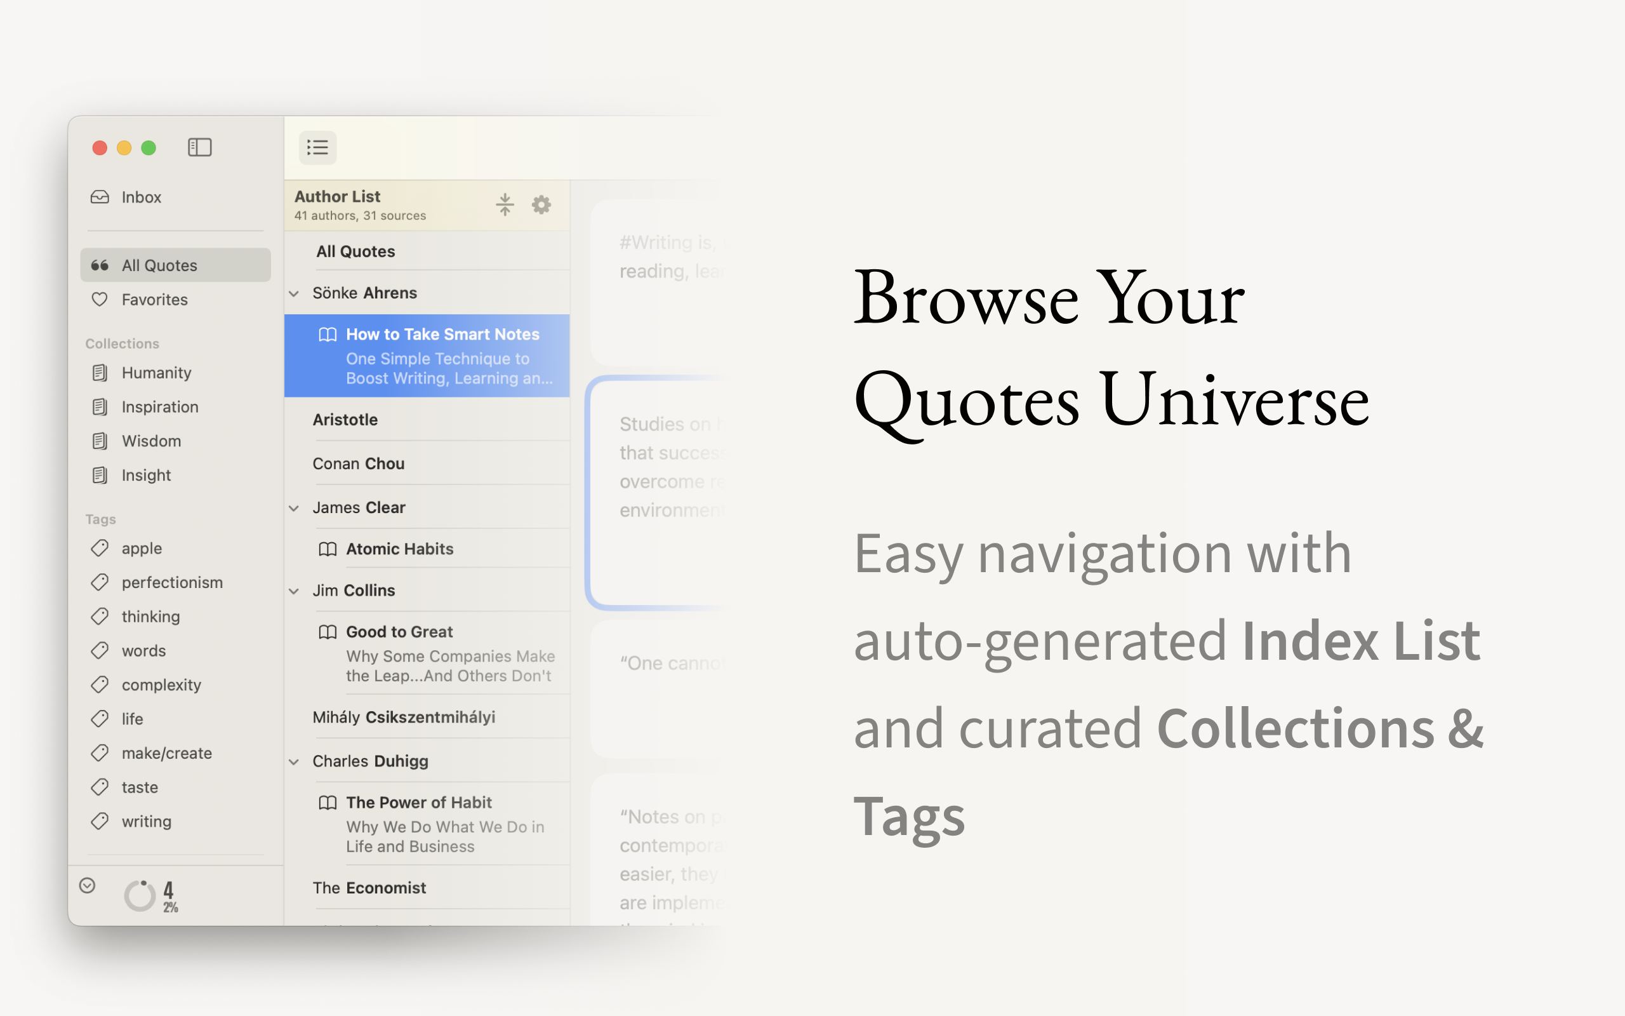This screenshot has height=1016, width=1625.
Task: Open the Humanity collection
Action: pos(175,372)
